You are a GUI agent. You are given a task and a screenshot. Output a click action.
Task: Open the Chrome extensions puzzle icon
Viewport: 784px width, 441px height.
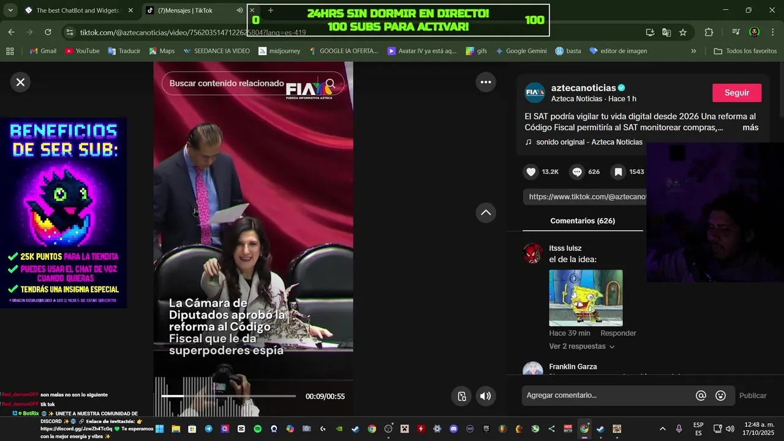click(x=709, y=32)
